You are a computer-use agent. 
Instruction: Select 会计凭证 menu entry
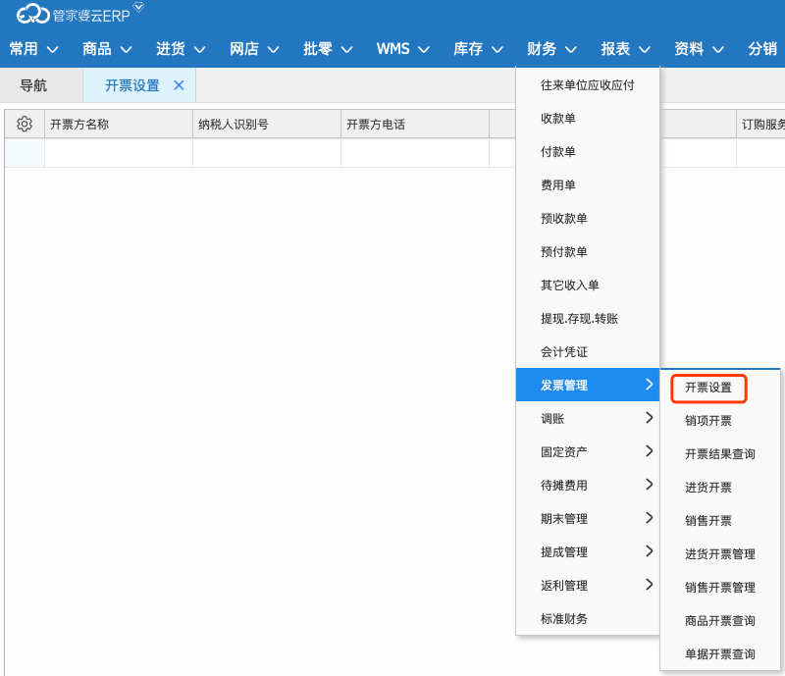click(587, 352)
